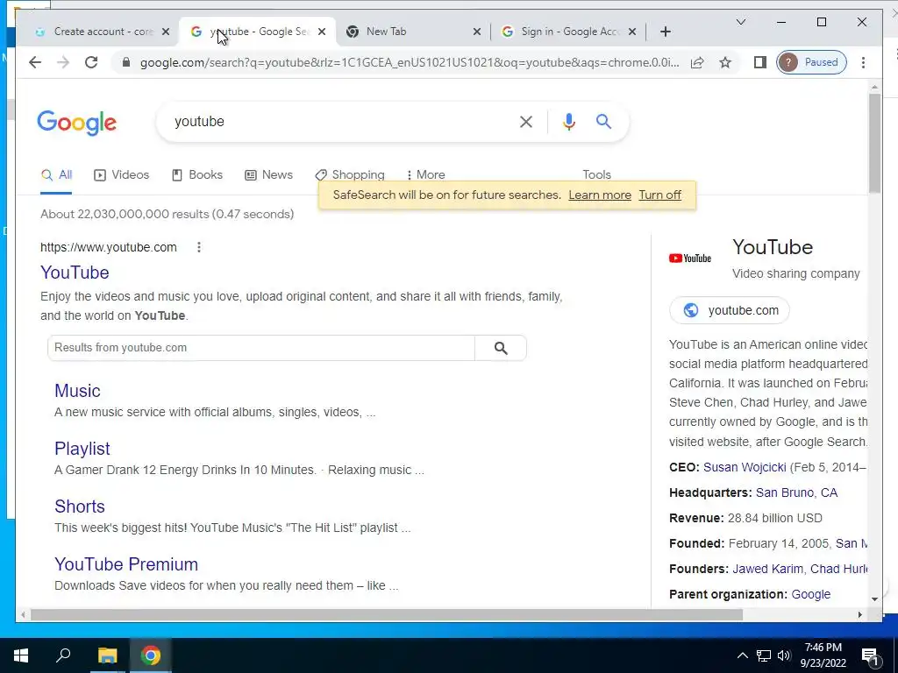Click the scroll down arrow on vertical scrollbar

pos(874,599)
